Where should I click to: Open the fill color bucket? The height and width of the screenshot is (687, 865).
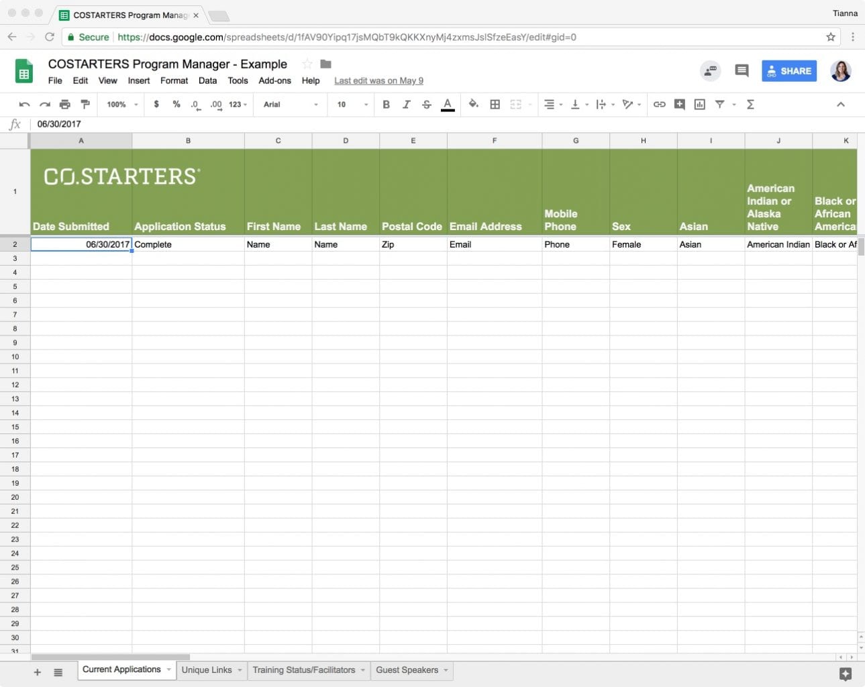point(474,105)
